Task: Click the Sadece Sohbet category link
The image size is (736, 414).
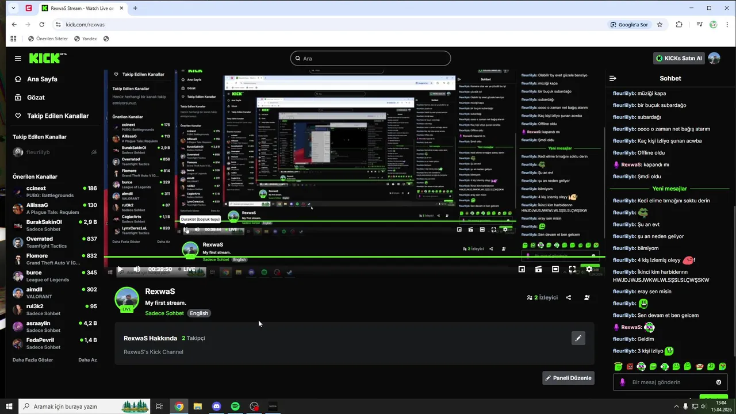Action: tap(164, 313)
